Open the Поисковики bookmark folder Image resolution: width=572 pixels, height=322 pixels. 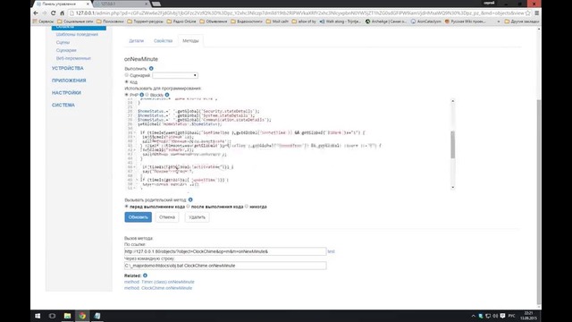pyautogui.click(x=110, y=21)
